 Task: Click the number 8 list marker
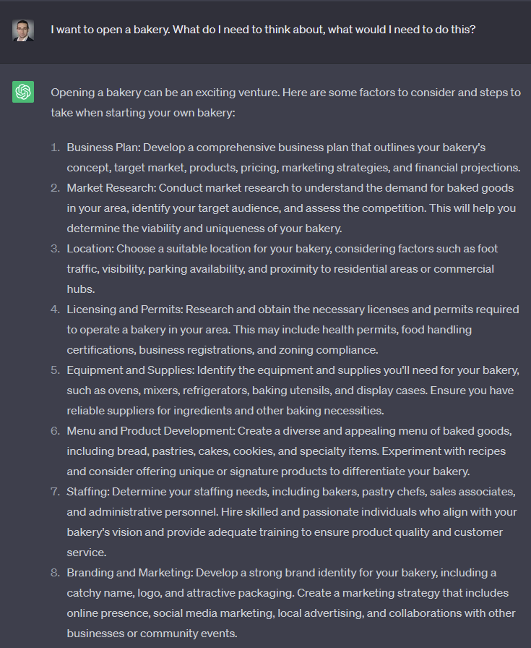(x=56, y=573)
